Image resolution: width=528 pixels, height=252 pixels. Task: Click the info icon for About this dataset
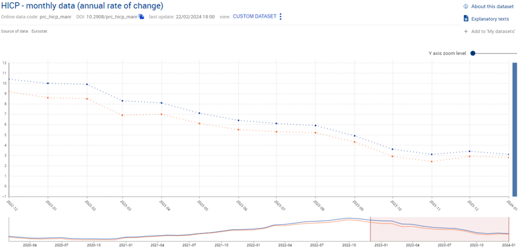click(x=466, y=6)
